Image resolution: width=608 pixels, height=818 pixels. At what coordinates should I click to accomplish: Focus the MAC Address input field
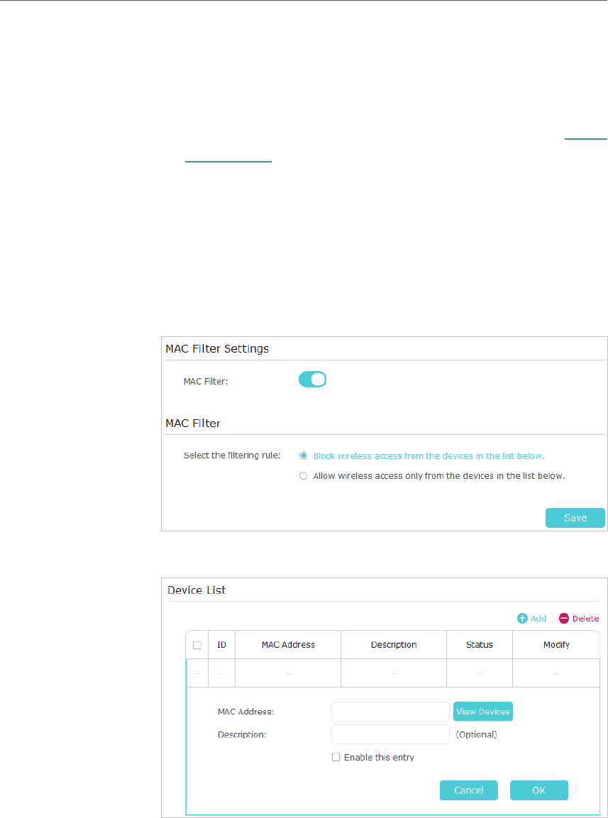(x=390, y=712)
